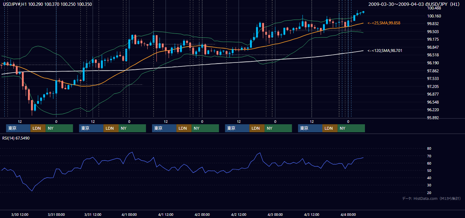Image resolution: width=465 pixels, height=218 pixels.
Task: Select the first 東京 session block
Action: pyautogui.click(x=18, y=128)
